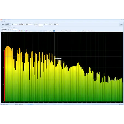
Task: Toggle the Peak hold checkbox
Action: [6, 25]
